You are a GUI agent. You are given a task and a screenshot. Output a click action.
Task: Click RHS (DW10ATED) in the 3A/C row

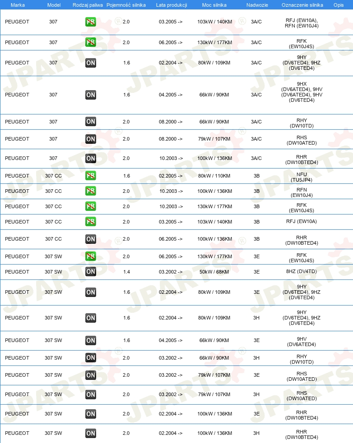tap(302, 140)
